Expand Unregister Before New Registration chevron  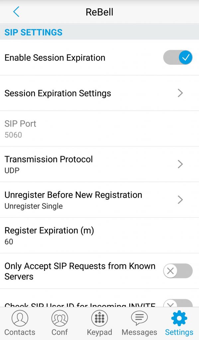180,200
